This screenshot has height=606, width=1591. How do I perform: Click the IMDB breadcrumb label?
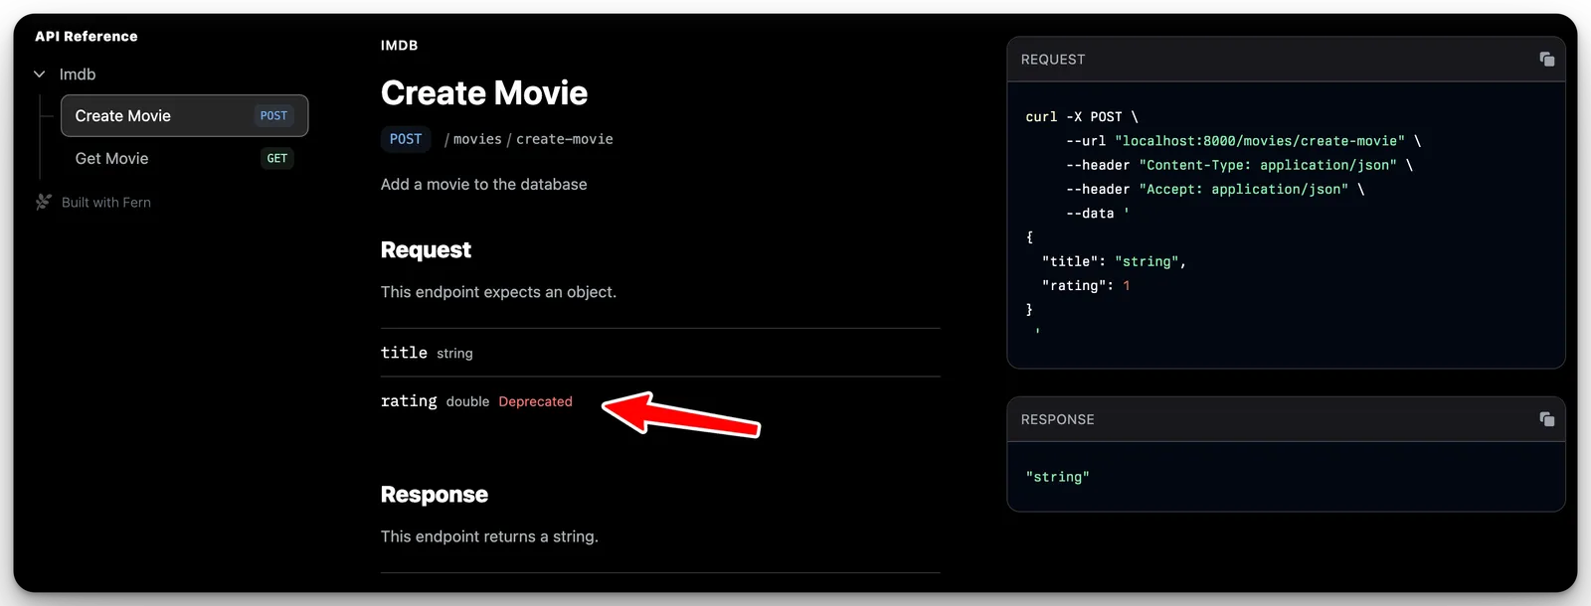pos(399,46)
